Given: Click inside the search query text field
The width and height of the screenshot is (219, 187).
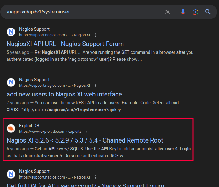Looking at the screenshot, I should click(85, 12).
